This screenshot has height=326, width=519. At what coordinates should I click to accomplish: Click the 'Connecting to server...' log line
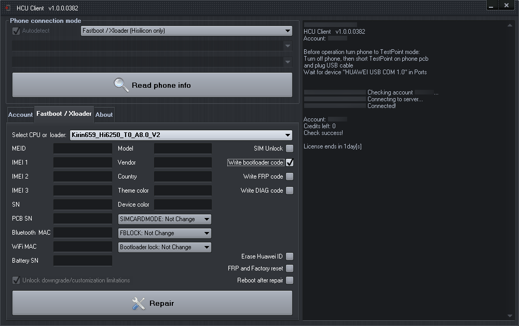click(x=395, y=99)
